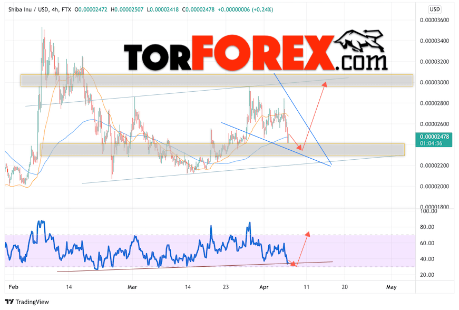Screen dimensions: 459x310
Task: Click the 0.00003200 price axis label
Action: tap(434, 62)
